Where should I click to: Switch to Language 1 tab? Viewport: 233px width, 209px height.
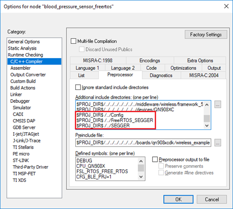(x=87, y=68)
